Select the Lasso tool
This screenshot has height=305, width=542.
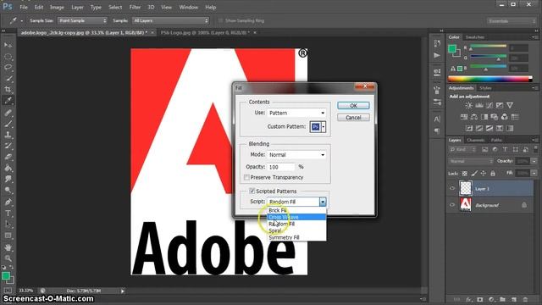[x=8, y=68]
